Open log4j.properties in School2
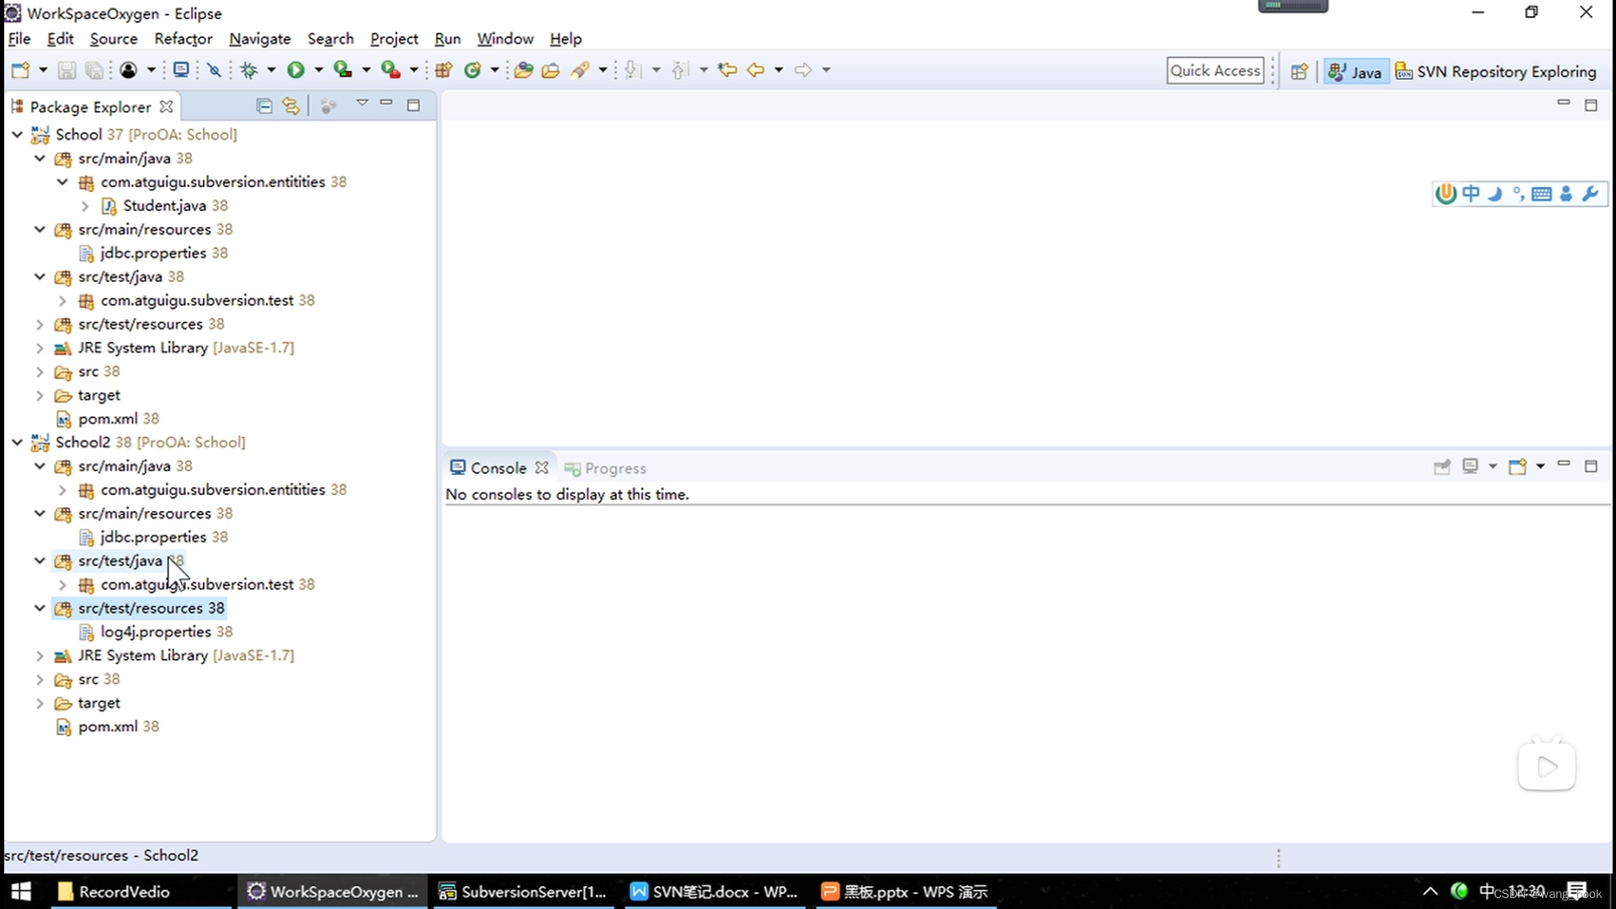Image resolution: width=1616 pixels, height=909 pixels. coord(156,630)
